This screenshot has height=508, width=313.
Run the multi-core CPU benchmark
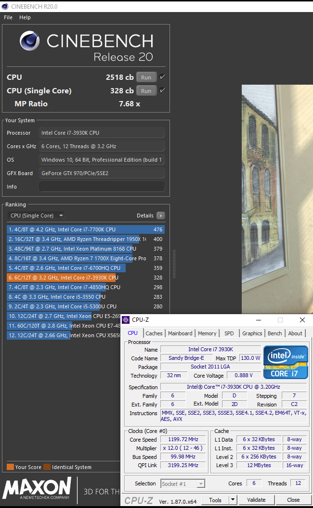click(146, 77)
